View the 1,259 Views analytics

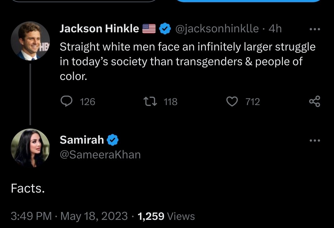click(166, 216)
